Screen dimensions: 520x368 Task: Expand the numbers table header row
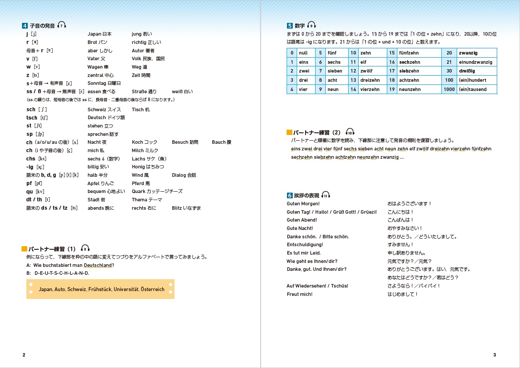click(391, 53)
